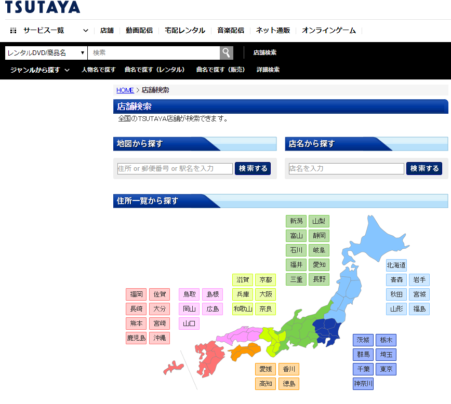The height and width of the screenshot is (404, 451).
Task: Click the TSUTAYA logo
Action: pyautogui.click(x=43, y=7)
